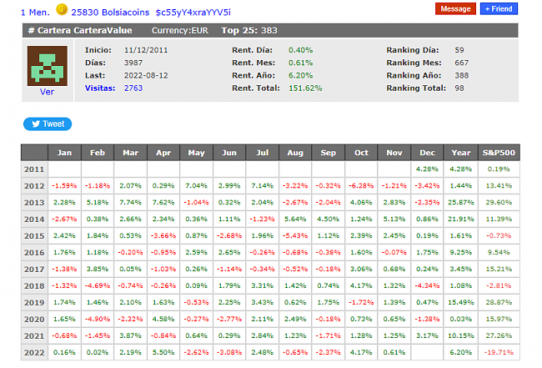Viewport: 542px width, 368px height.
Task: Select 2014 Year cell 21.91%
Action: click(461, 219)
